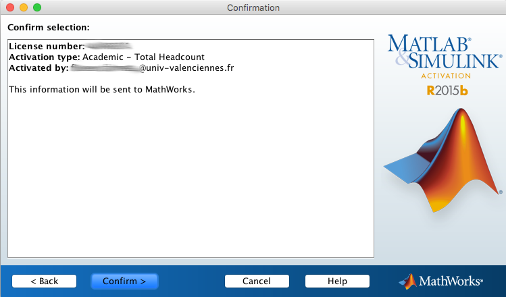Click the 'Confirm selection:' heading
This screenshot has height=297, width=506.
[x=49, y=28]
